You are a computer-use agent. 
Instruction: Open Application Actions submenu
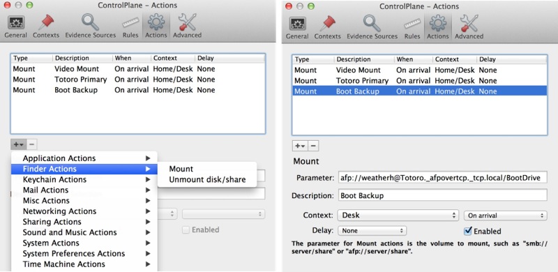point(84,158)
